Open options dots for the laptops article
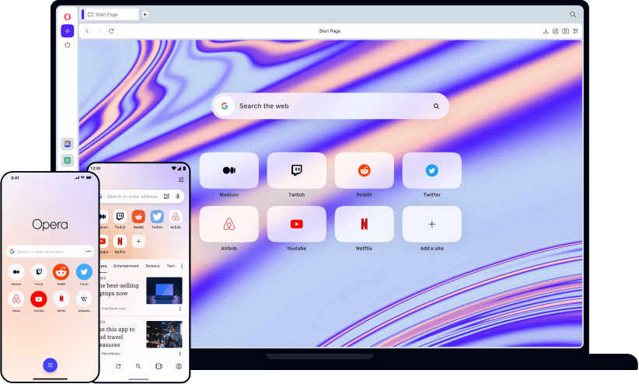 pyautogui.click(x=180, y=309)
